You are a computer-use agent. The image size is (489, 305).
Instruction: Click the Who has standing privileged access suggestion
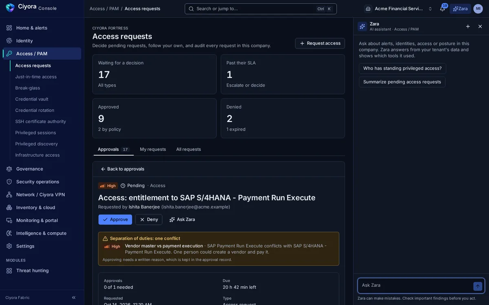click(403, 68)
